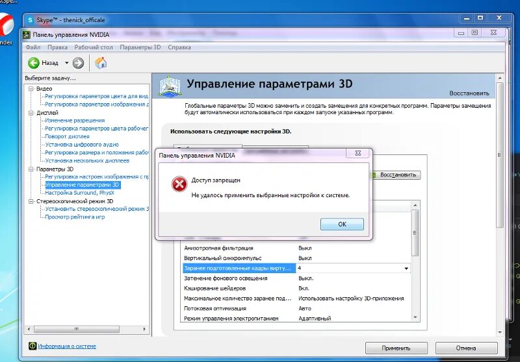Click Восстановить link in page header
The width and height of the screenshot is (520, 362).
tap(469, 93)
